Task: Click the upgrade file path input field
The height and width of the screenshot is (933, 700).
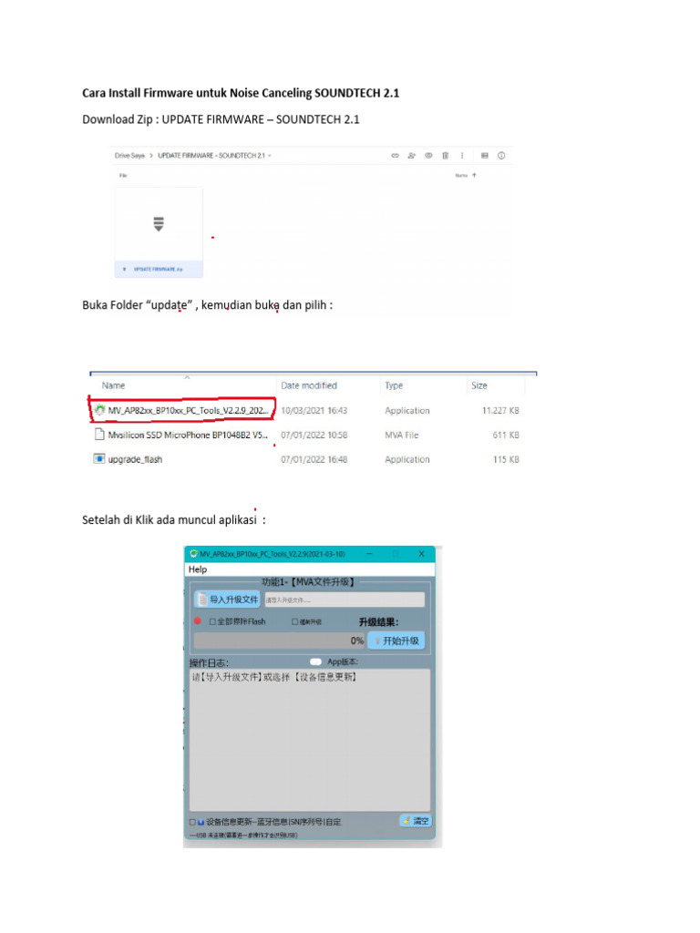Action: pos(344,600)
